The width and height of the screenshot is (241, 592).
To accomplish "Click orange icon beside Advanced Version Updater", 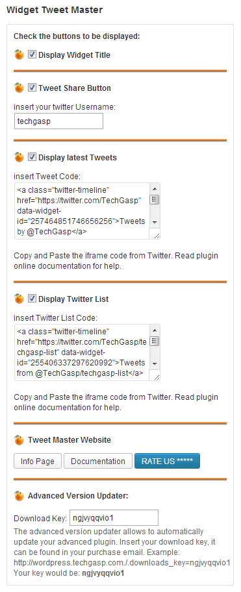I will pos(19,496).
